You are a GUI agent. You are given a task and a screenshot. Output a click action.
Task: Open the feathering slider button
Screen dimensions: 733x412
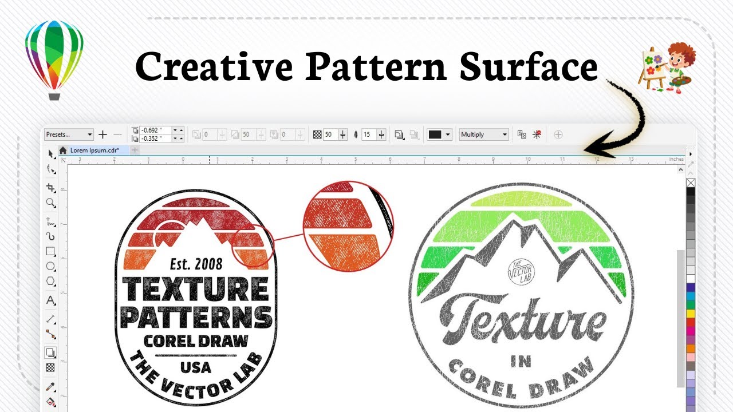tap(381, 134)
